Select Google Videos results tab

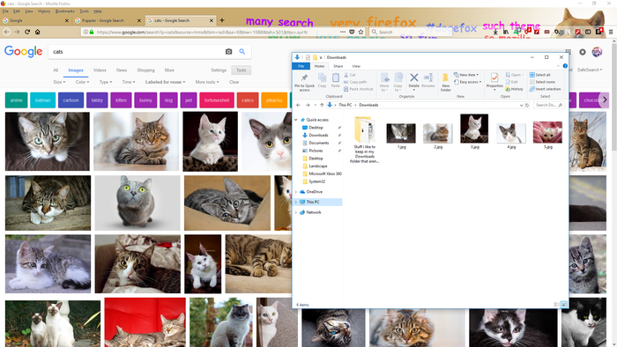click(100, 70)
